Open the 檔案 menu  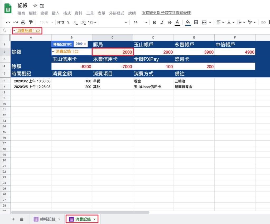pos(21,13)
